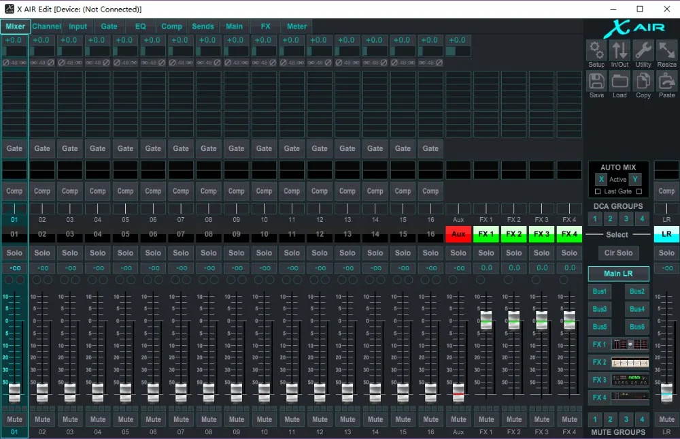This screenshot has height=439, width=680.
Task: Click the FX 1 return fader handle
Action: [x=486, y=320]
